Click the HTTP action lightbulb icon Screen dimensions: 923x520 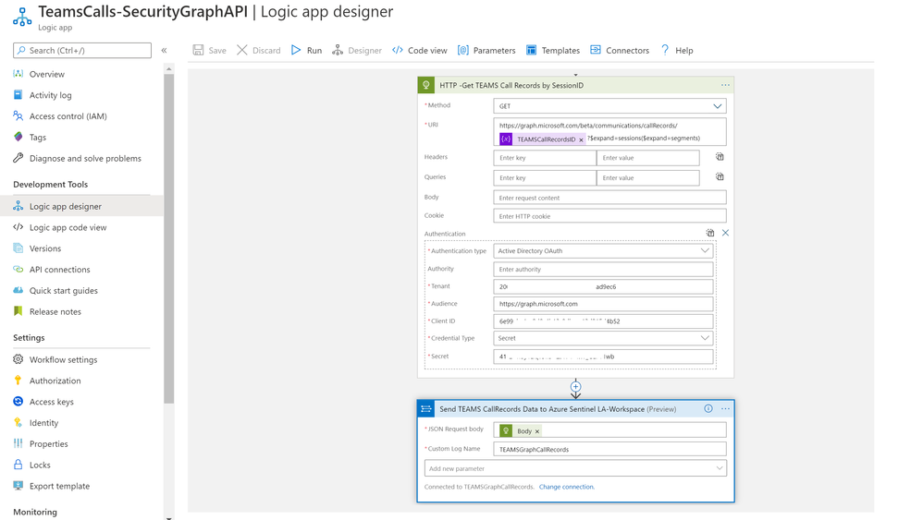pos(425,85)
